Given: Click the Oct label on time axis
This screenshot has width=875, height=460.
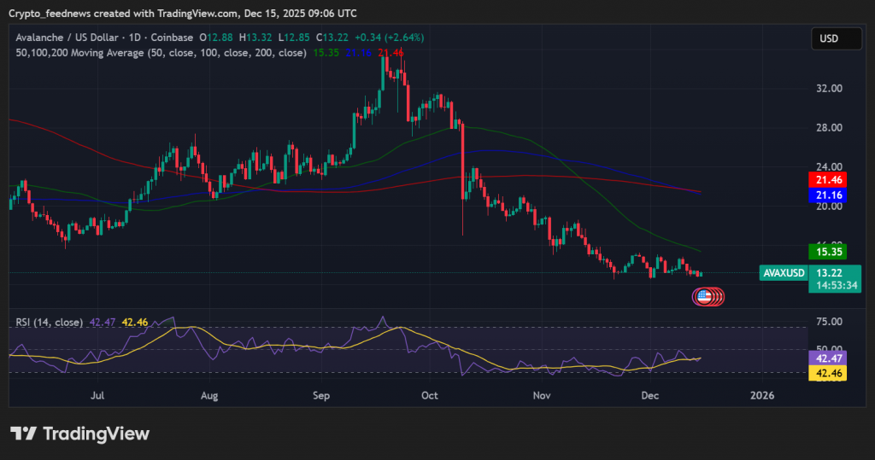Looking at the screenshot, I should (429, 396).
